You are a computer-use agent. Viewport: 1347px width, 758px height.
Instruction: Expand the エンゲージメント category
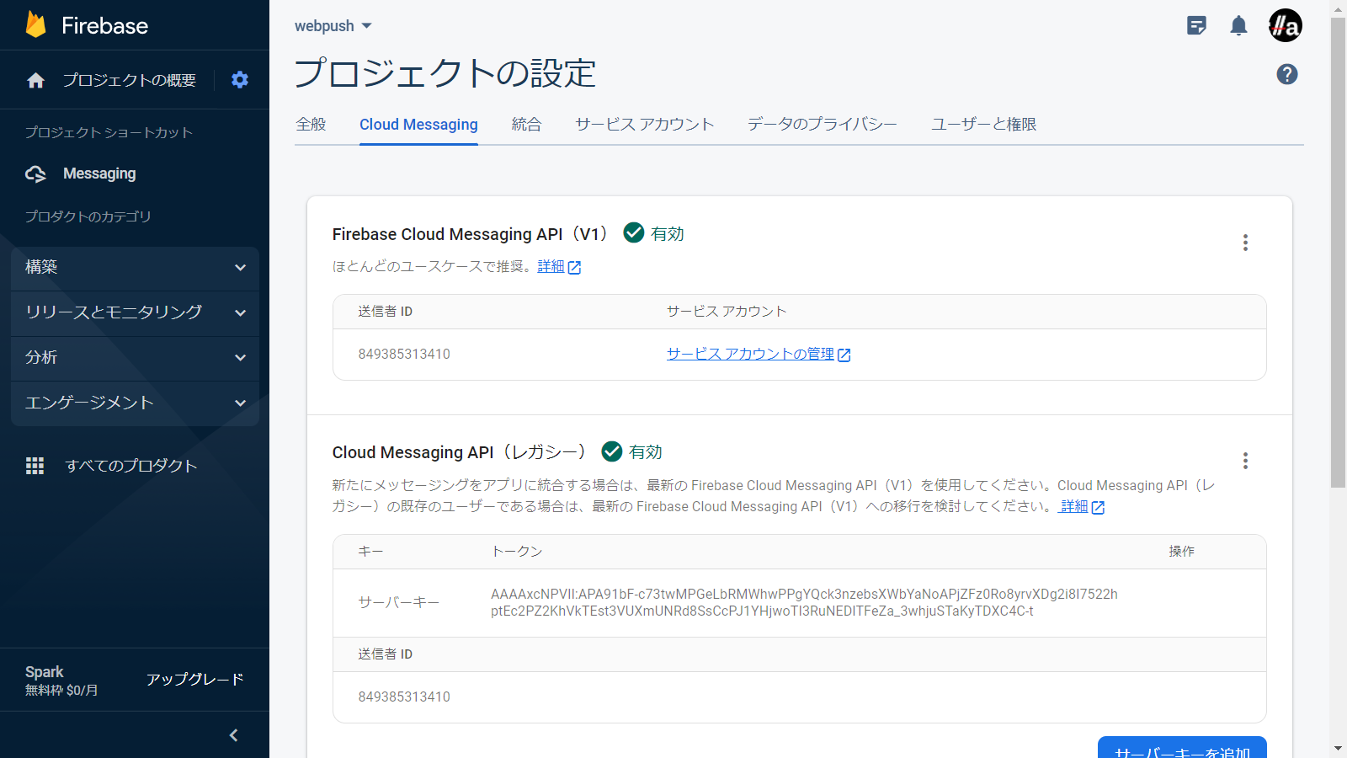[x=135, y=403]
